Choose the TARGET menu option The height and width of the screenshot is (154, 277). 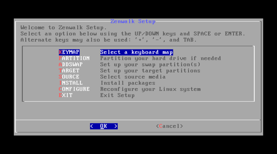click(x=69, y=71)
